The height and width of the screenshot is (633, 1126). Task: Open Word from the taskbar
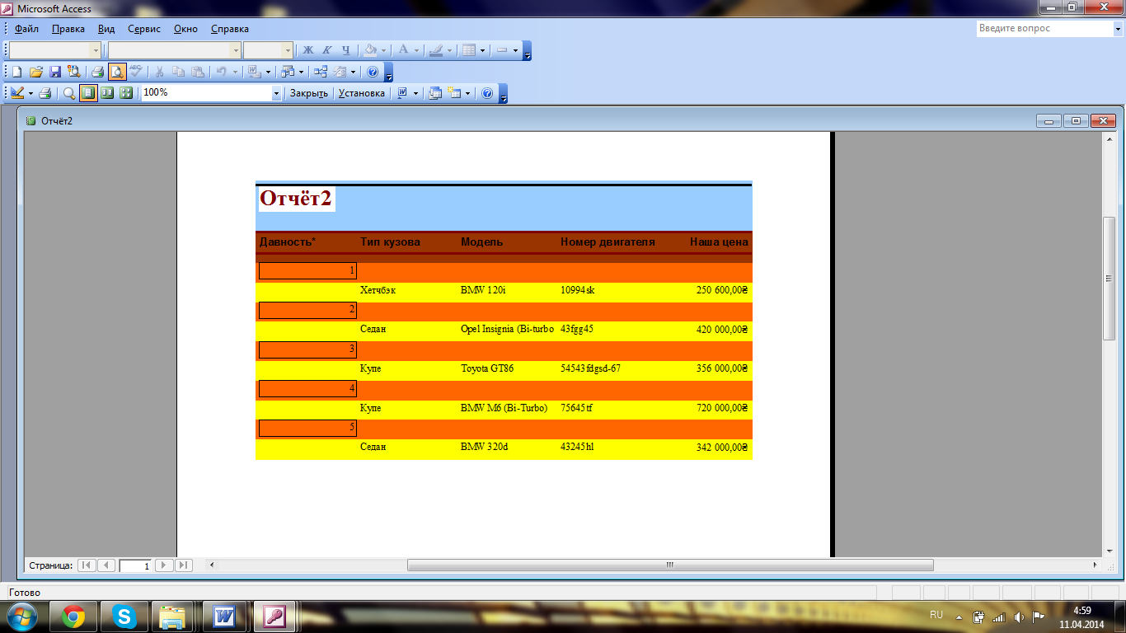click(224, 617)
